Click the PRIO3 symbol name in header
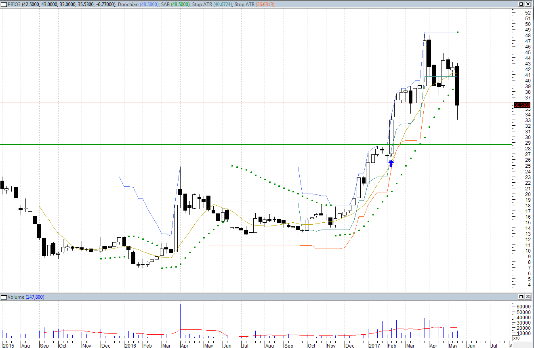 point(14,4)
